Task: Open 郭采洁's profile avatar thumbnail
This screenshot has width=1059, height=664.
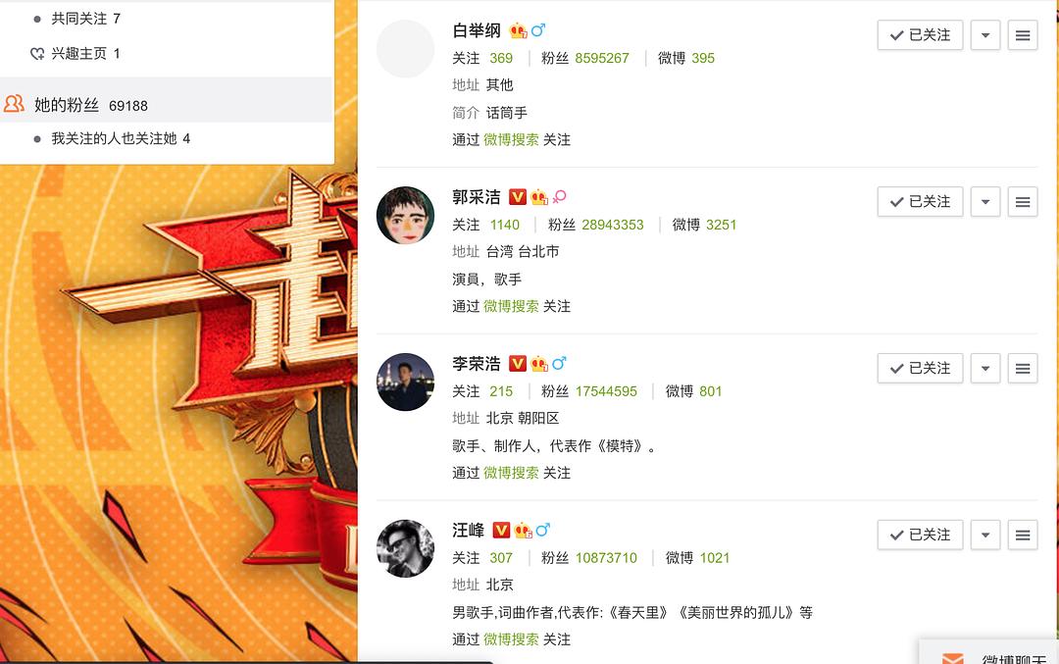Action: [405, 216]
